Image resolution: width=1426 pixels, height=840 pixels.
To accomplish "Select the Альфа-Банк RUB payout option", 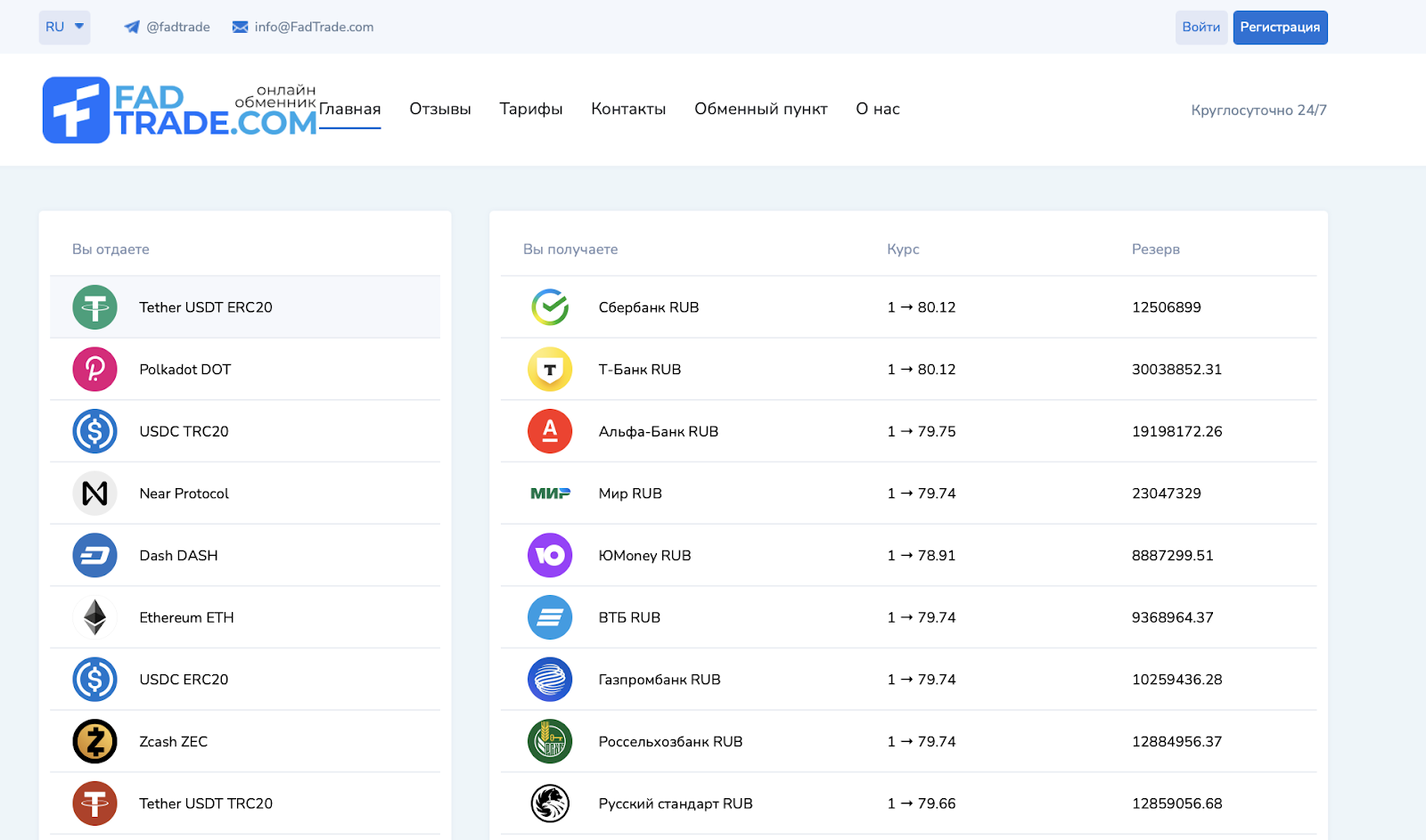I will (660, 430).
